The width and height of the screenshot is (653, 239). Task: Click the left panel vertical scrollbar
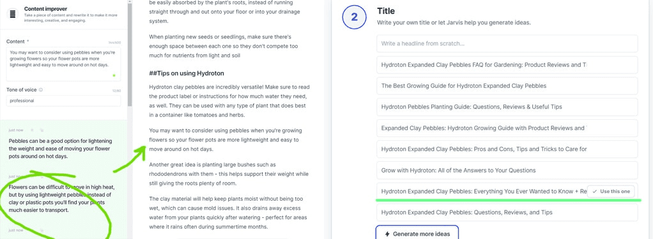point(130,54)
